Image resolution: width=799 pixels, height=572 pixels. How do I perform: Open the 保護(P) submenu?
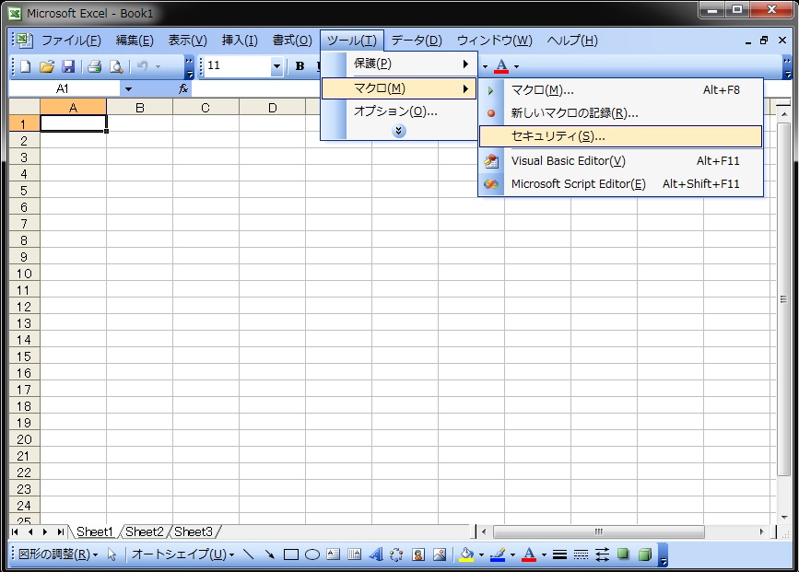coord(399,64)
